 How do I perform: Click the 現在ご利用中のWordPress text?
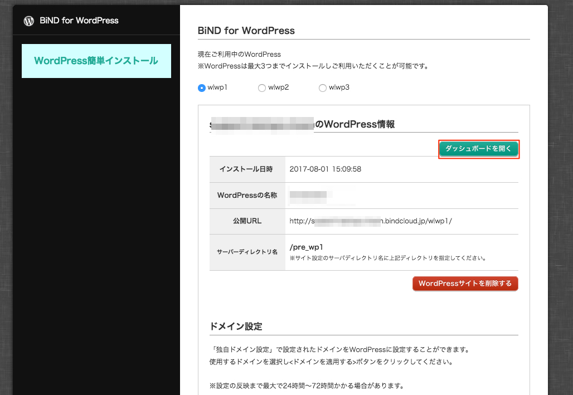coord(239,55)
